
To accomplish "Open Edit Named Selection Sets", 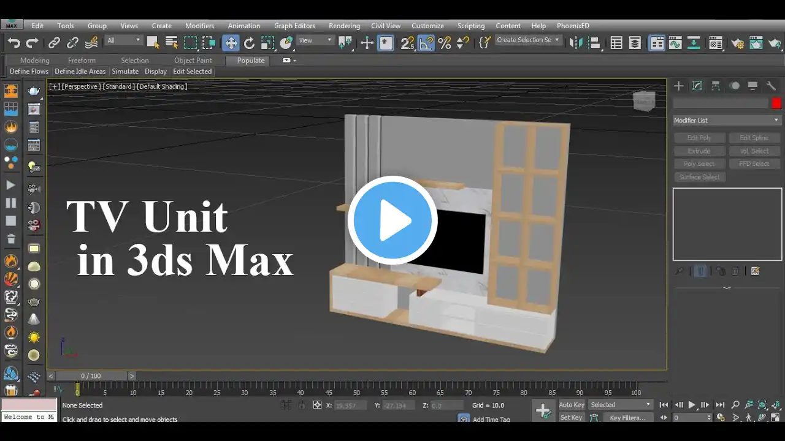I will coord(484,43).
